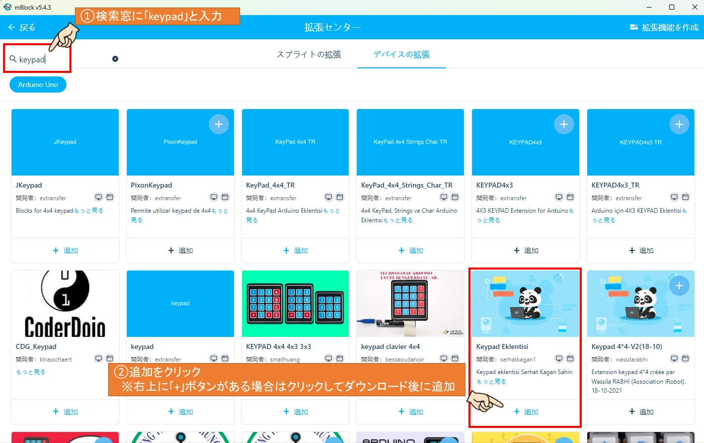
Task: Click JKeypad's monitor mode icon
Action: [x=99, y=197]
